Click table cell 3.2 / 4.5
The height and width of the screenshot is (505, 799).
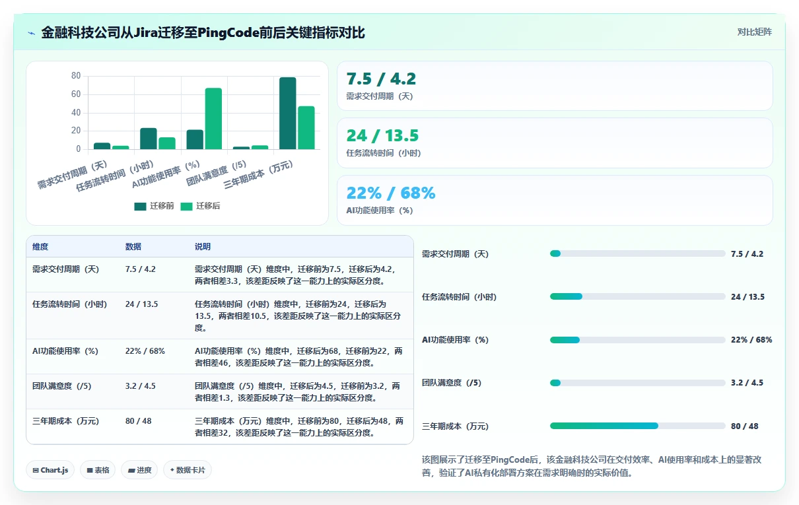[x=141, y=386]
